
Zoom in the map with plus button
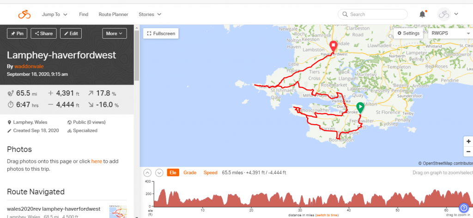[x=468, y=142]
